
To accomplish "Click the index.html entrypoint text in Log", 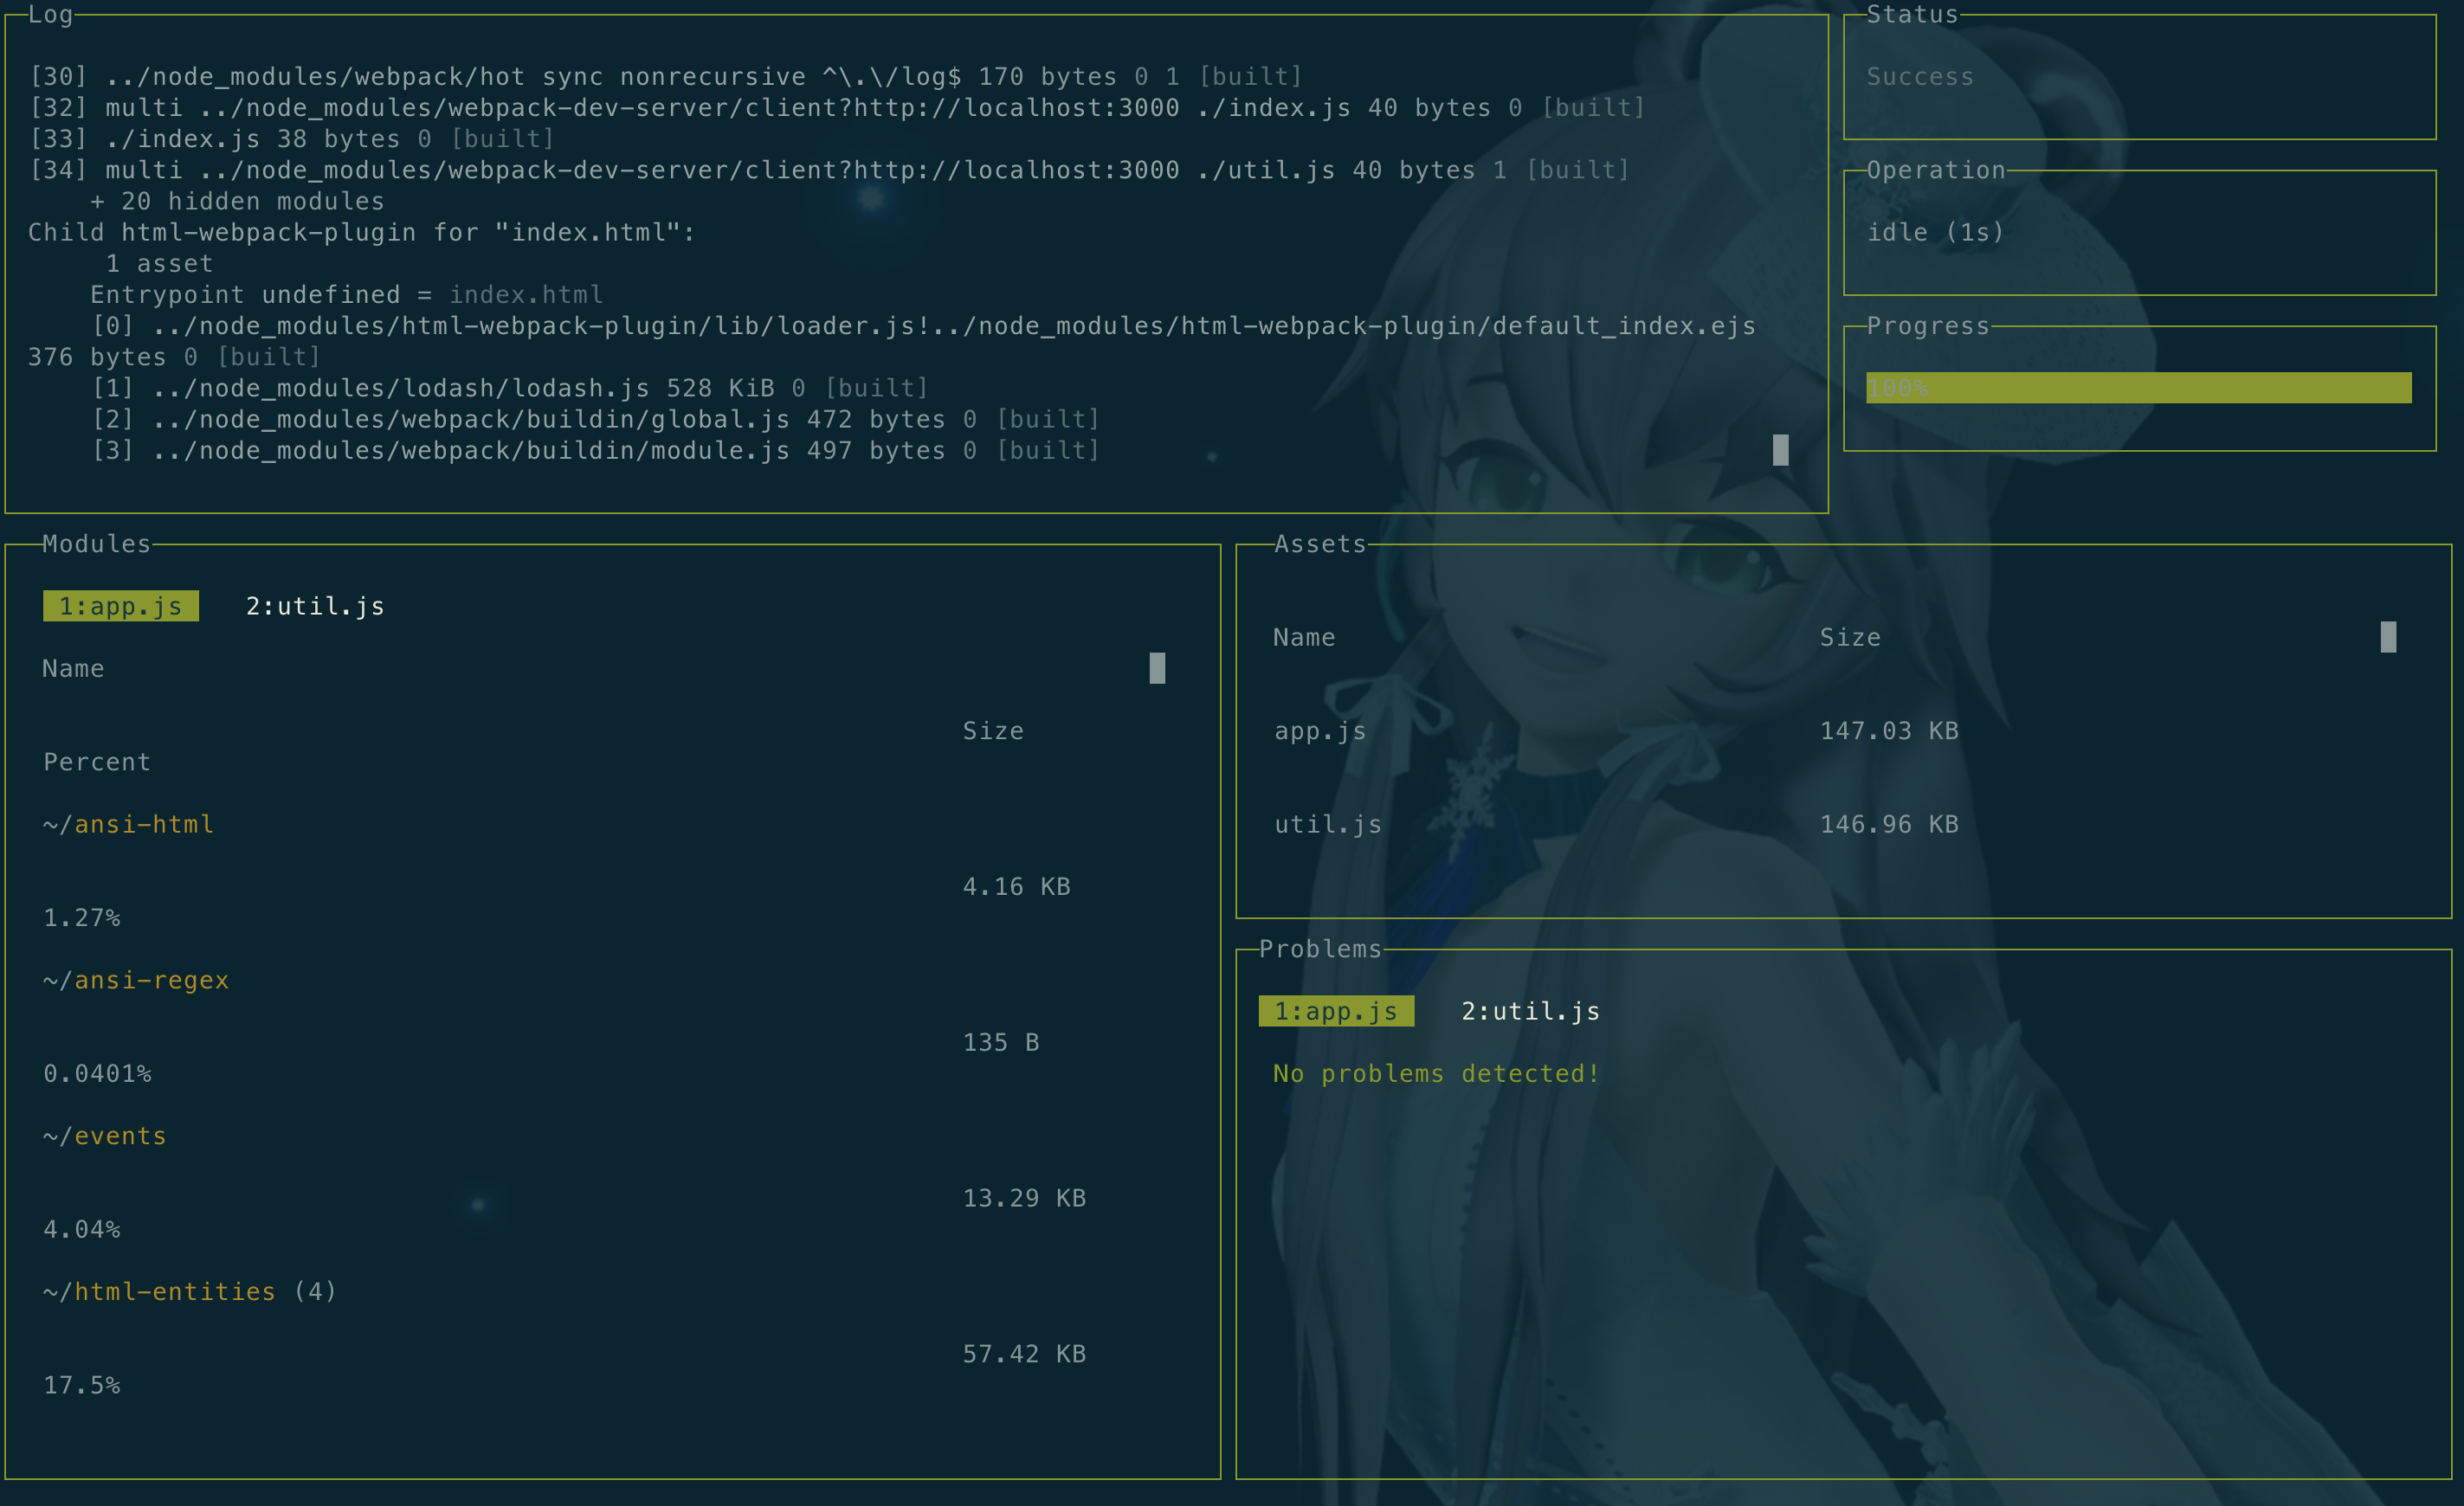I will coord(526,295).
